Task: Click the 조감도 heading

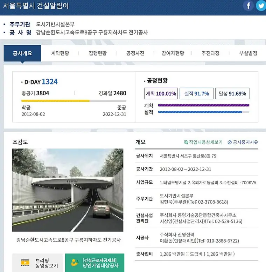Action: [20, 142]
